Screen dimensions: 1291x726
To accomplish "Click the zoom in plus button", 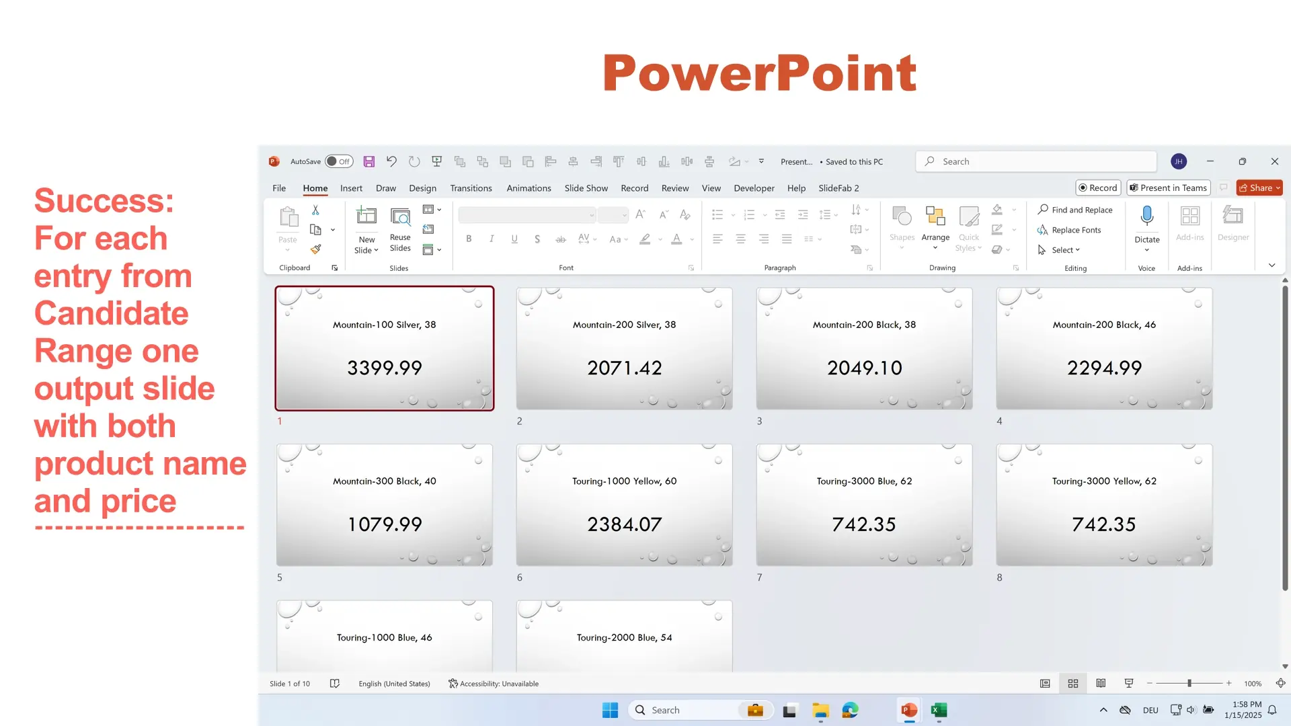I will (1228, 684).
